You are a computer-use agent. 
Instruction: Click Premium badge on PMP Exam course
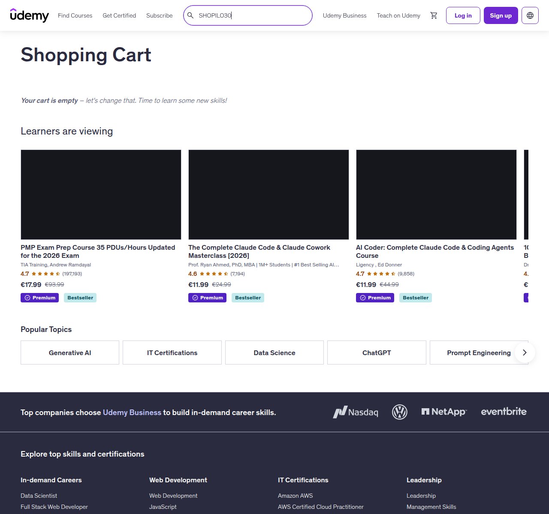(x=39, y=298)
